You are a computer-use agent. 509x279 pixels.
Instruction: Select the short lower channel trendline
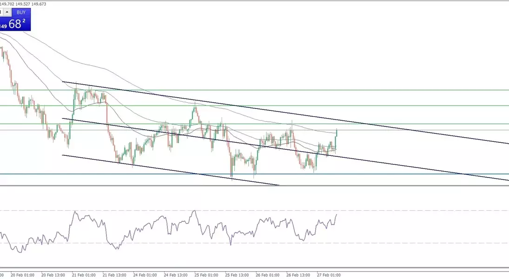tap(186, 173)
